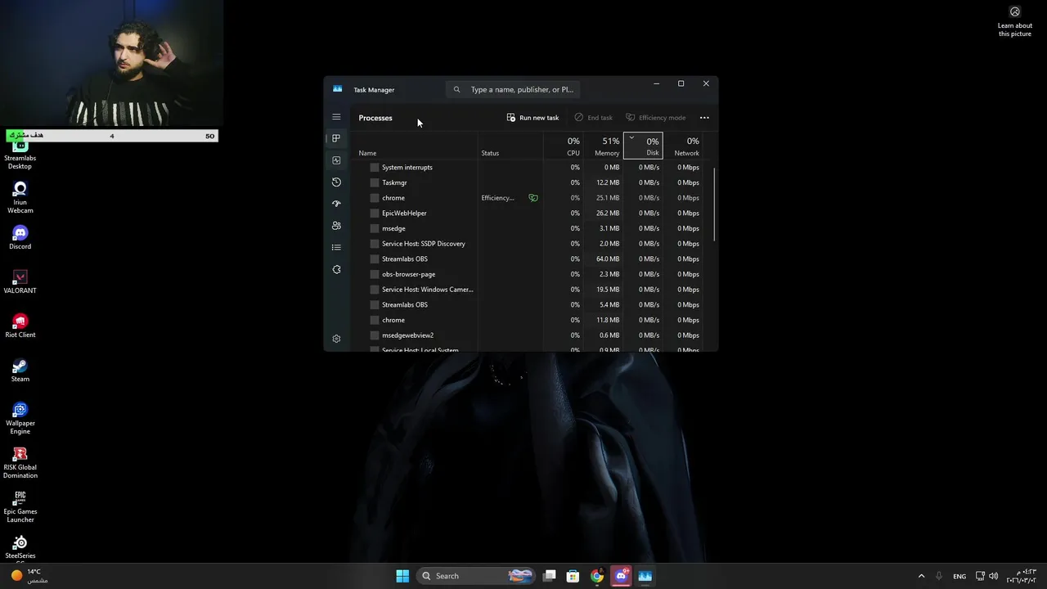This screenshot has width=1047, height=589.
Task: Open App history page in sidebar
Action: pyautogui.click(x=336, y=182)
